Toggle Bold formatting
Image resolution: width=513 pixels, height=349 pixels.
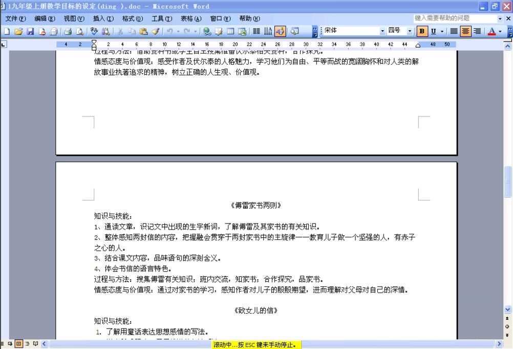click(422, 31)
